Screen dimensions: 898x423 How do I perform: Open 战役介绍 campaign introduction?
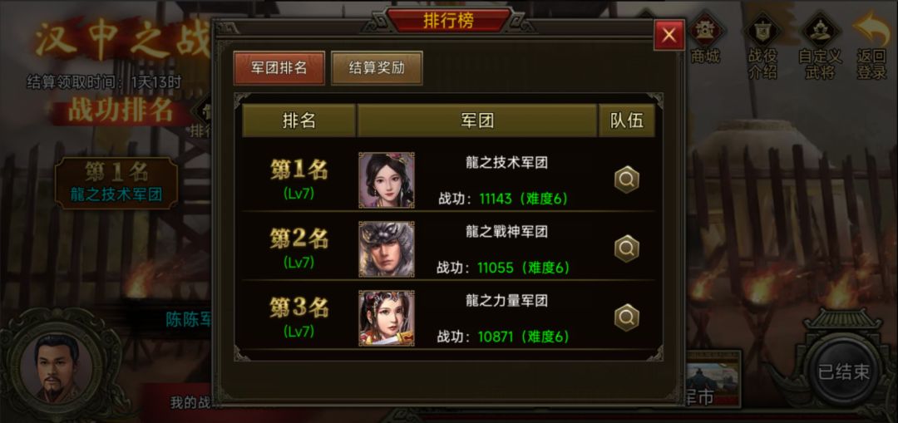(x=762, y=47)
